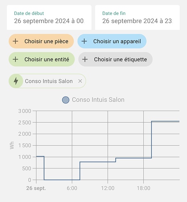This screenshot has width=187, height=202.
Task: Open the Date de début field
Action: (x=49, y=17)
